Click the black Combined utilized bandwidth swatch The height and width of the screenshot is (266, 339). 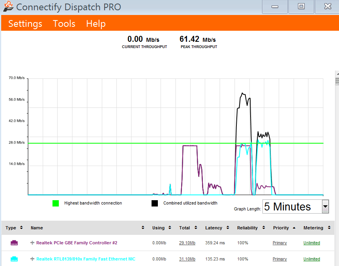[x=155, y=203]
